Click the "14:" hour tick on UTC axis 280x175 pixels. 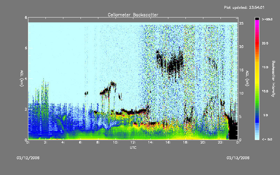coord(150,142)
